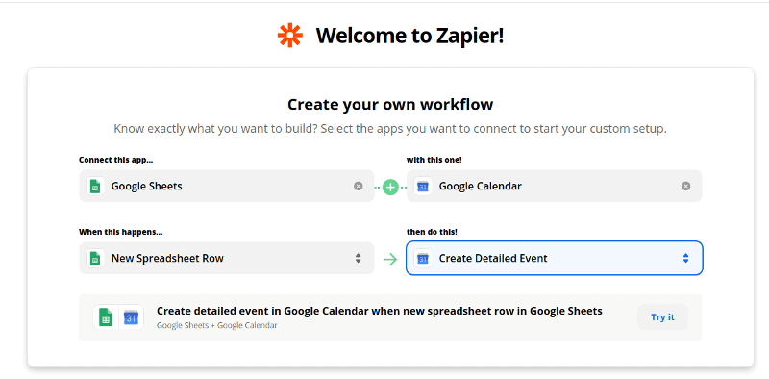Click the 'Welcome to Zapier!' heading
The height and width of the screenshot is (379, 769).
click(409, 36)
